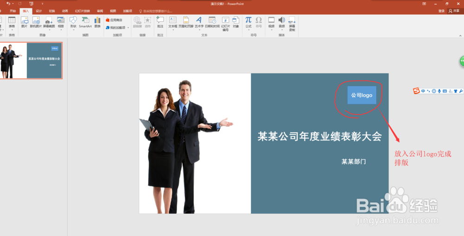
Task: Expand 我的加载项 dropdown arrow
Action: pos(128,28)
